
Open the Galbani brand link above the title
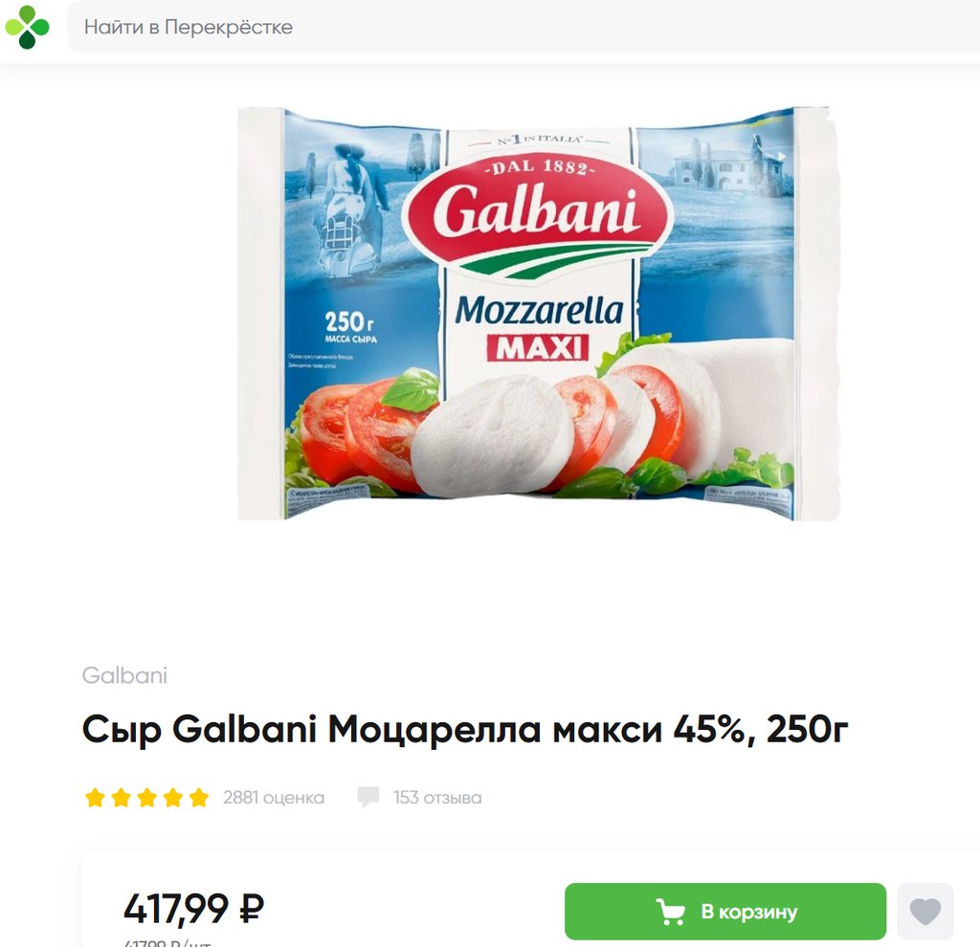tap(124, 675)
